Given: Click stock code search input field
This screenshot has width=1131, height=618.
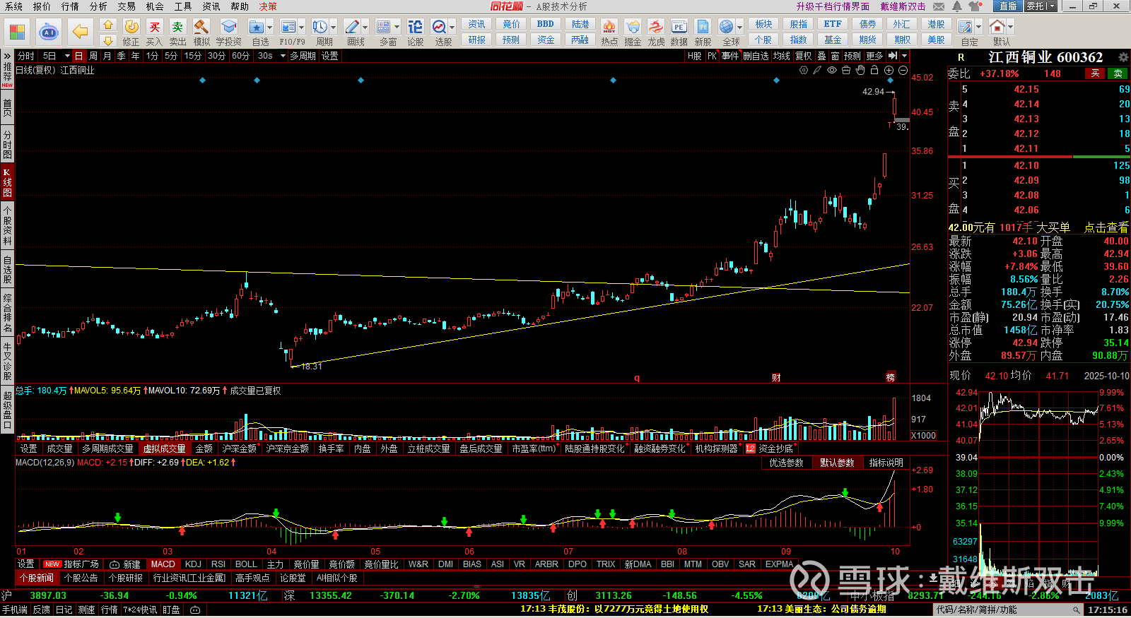Looking at the screenshot, I should pyautogui.click(x=1009, y=610).
